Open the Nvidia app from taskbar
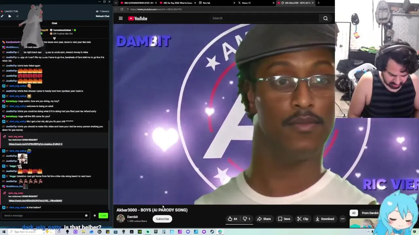This screenshot has width=419, height=235. (140, 232)
